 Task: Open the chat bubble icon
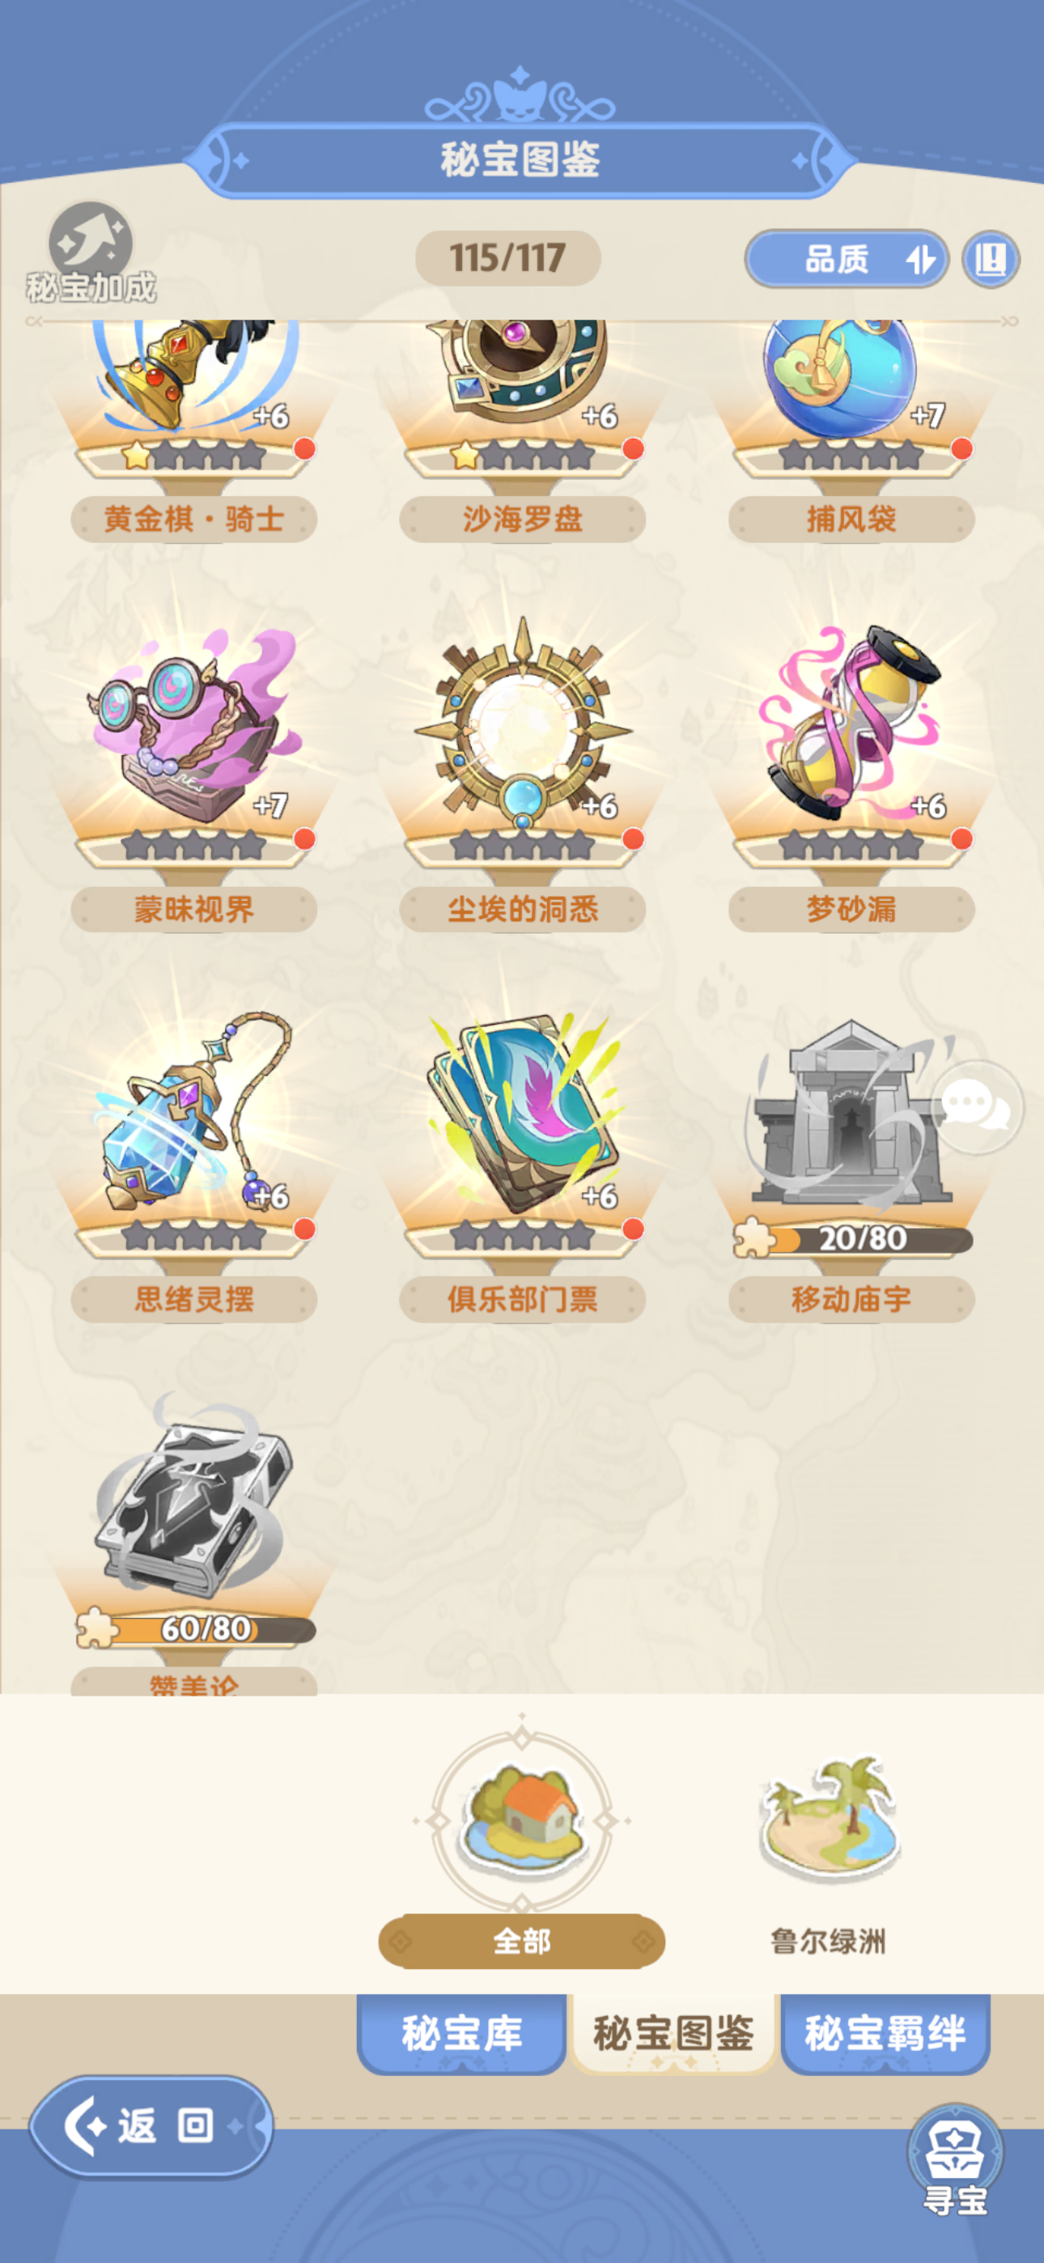tap(975, 1107)
